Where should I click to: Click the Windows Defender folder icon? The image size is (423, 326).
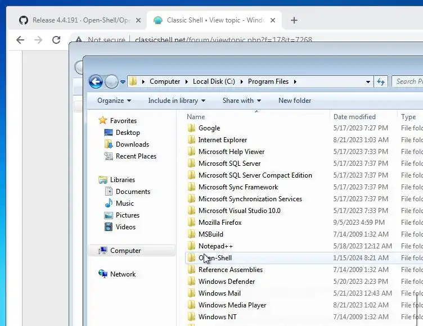click(191, 281)
